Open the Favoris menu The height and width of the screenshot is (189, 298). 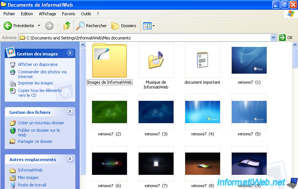[x=69, y=14]
